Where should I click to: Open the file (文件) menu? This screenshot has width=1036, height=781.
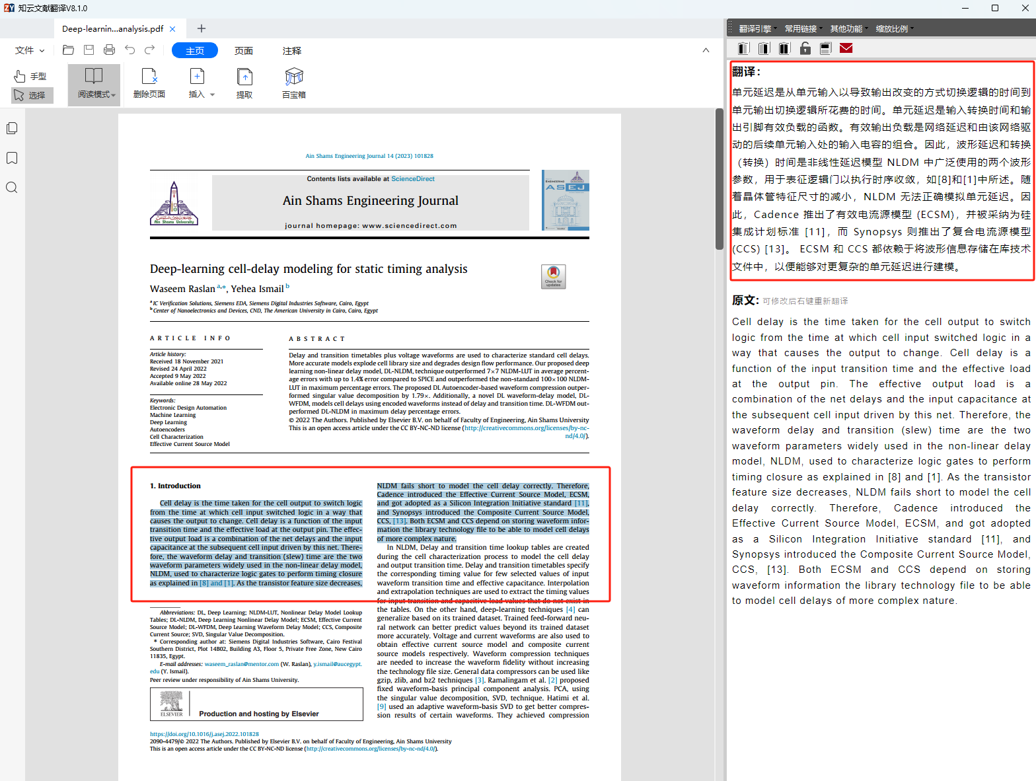(x=30, y=50)
